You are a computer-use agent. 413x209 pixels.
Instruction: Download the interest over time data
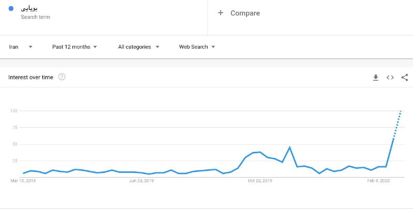(376, 77)
